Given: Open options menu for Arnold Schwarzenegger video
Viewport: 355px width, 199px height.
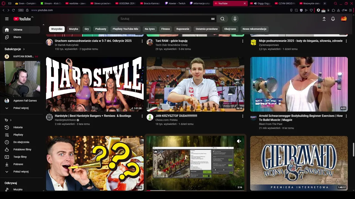Looking at the screenshot, I should click(346, 116).
